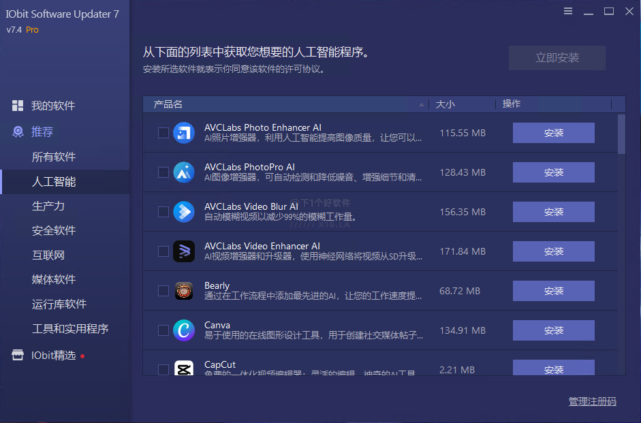Viewport: 641px width, 423px height.
Task: Select 运行库软件 category
Action: [x=59, y=304]
